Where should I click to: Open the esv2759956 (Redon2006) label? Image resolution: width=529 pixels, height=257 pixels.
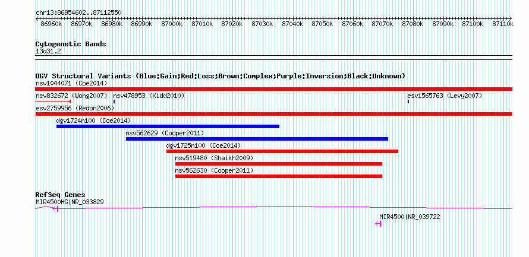pyautogui.click(x=75, y=108)
